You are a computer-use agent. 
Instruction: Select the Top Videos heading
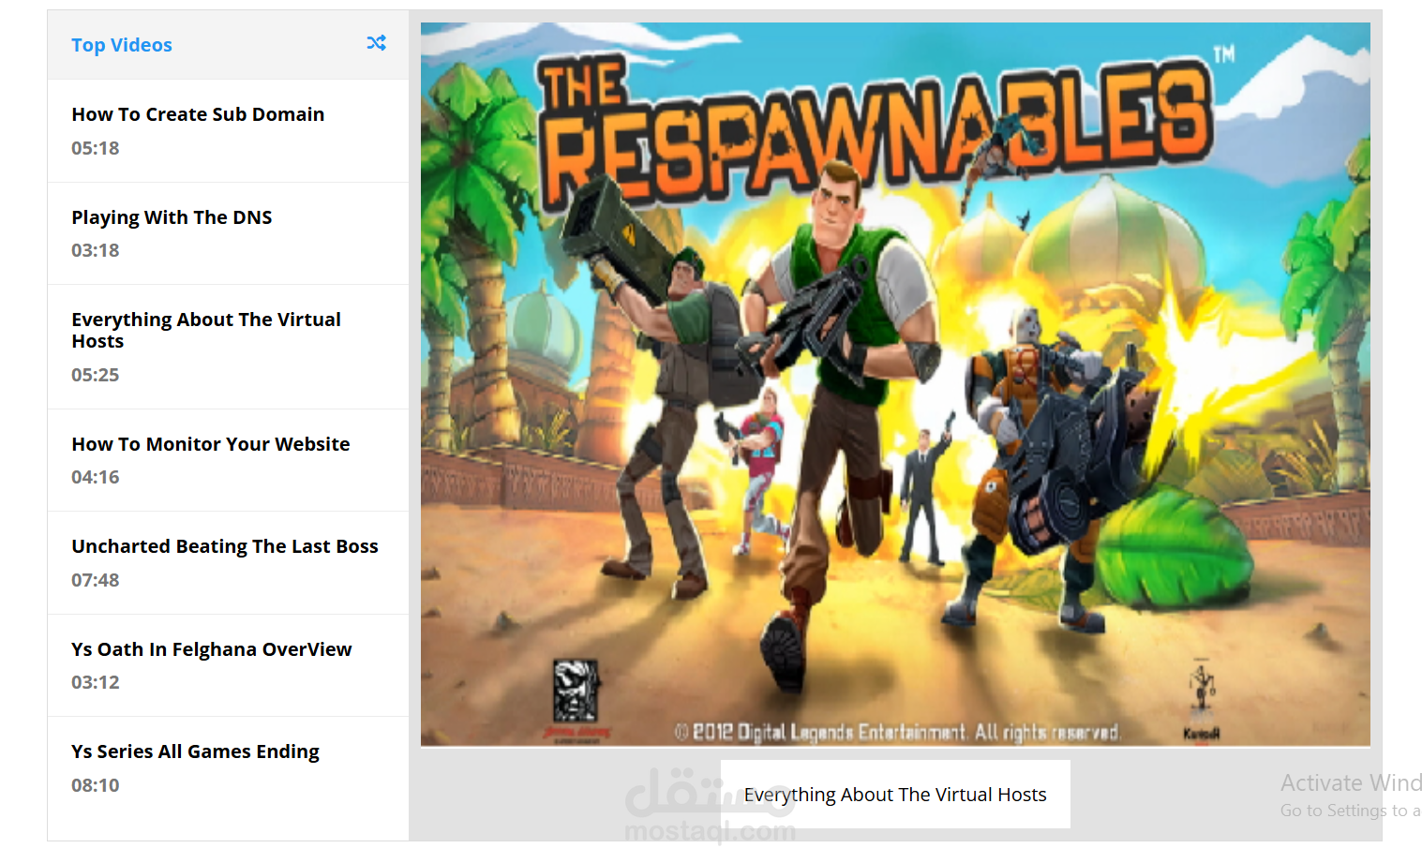tap(122, 45)
